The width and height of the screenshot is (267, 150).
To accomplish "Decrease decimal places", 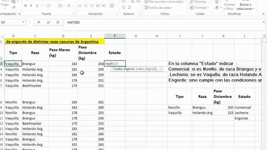I will (129, 7).
